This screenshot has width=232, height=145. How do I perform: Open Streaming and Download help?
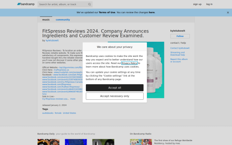pos(177,54)
